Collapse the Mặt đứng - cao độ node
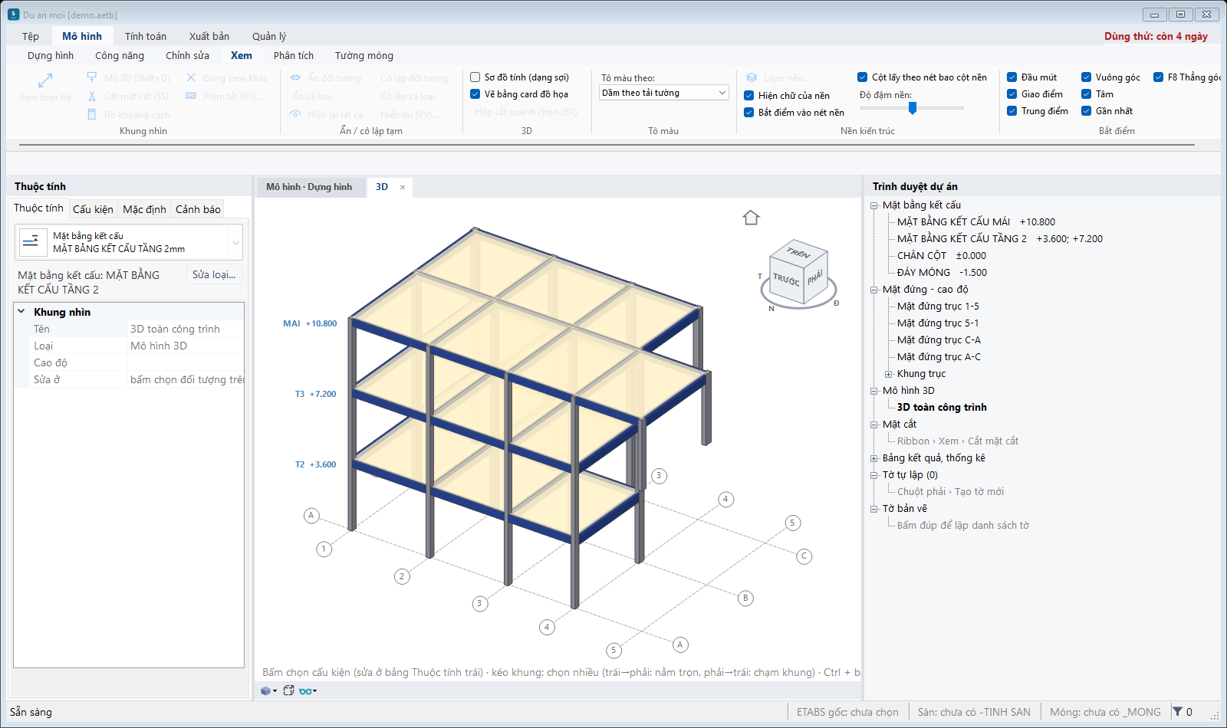This screenshot has height=728, width=1227. pos(874,290)
